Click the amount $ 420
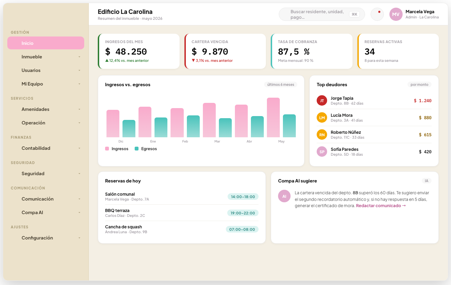Viewport: 451px width, 285px height. [425, 152]
